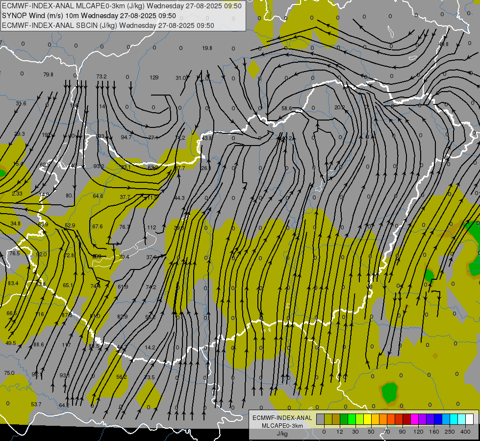The image size is (480, 441).
Task: Click legend scale label 250
Action: point(450,432)
